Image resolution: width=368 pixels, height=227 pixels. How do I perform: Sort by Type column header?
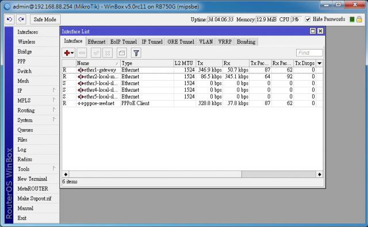pos(147,63)
